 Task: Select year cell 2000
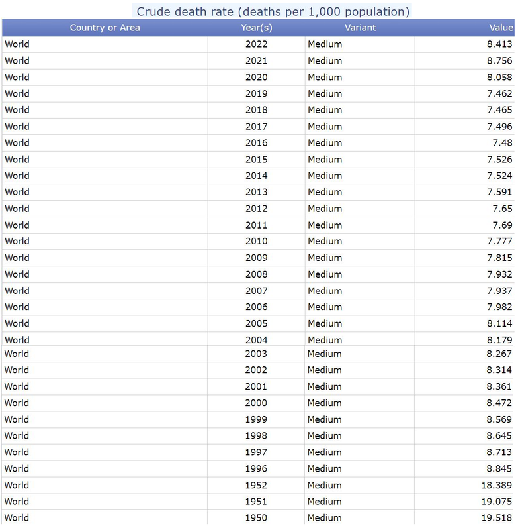256,403
